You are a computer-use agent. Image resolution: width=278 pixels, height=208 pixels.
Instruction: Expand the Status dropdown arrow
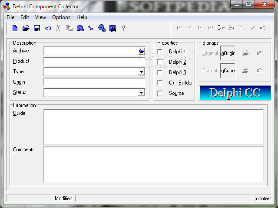pyautogui.click(x=141, y=93)
